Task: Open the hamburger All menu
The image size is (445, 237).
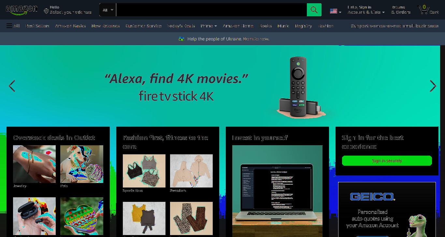Action: (x=13, y=26)
